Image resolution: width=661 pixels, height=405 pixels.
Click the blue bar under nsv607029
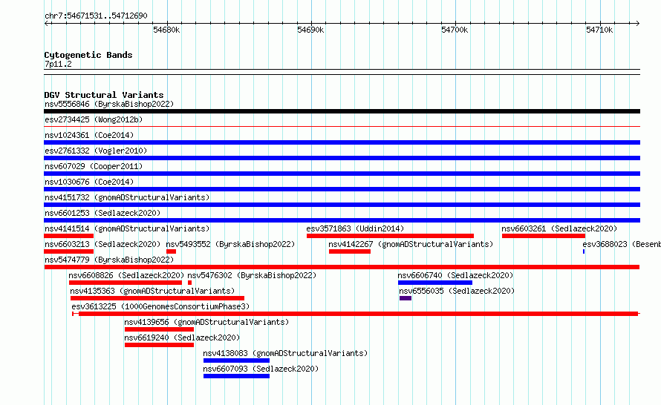(x=342, y=174)
